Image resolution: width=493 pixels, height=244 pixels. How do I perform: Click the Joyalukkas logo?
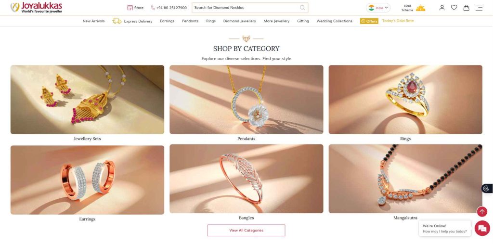36,7
